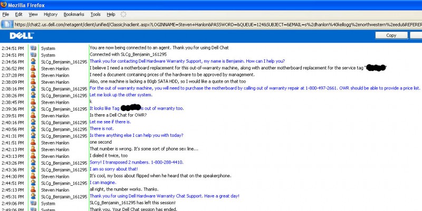Image resolution: width=422 pixels, height=211 pixels.
Task: Click message 'Thank you for using Dell Hardware Warranty Chat Support'
Action: tap(164, 196)
